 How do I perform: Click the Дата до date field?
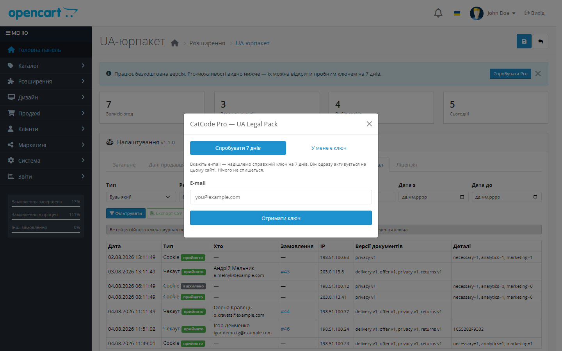507,197
